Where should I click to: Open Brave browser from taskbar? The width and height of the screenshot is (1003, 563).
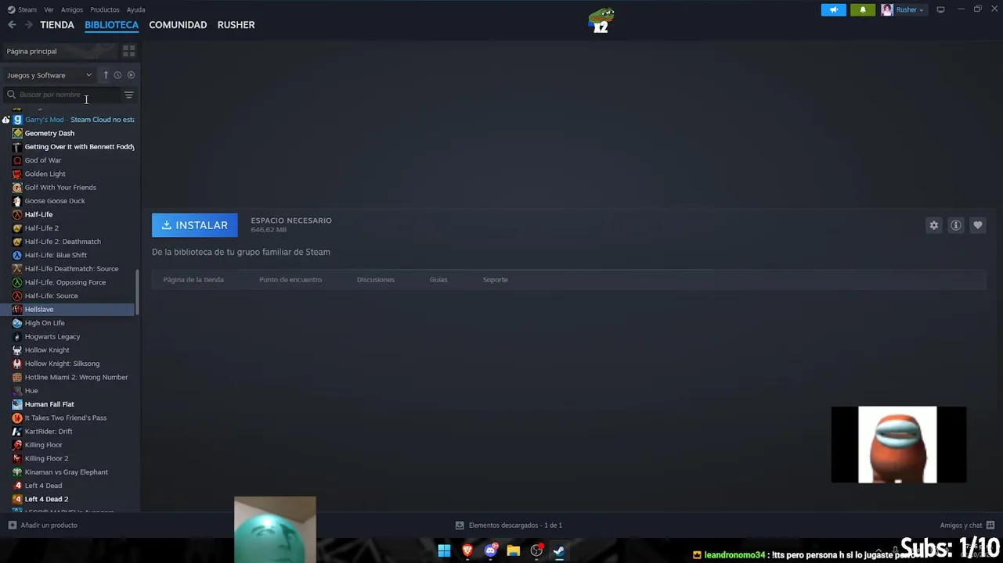pos(467,550)
